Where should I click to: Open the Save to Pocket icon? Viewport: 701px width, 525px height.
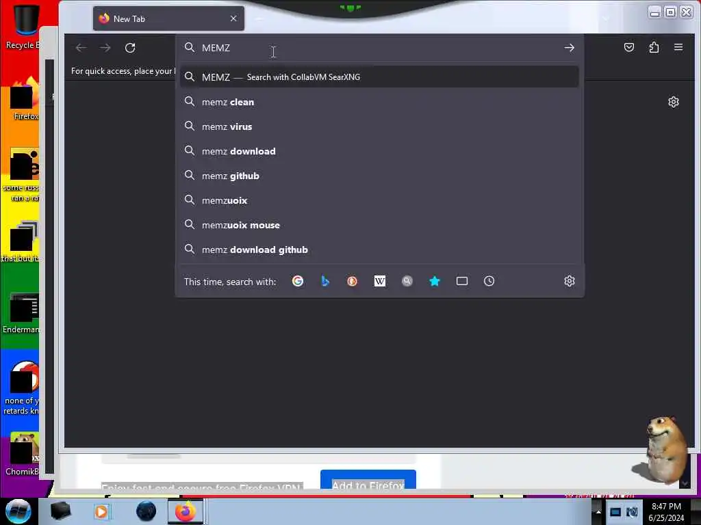click(629, 47)
